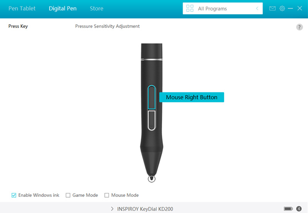Enable the Mouse Mode checkbox
The height and width of the screenshot is (213, 308).
pos(107,195)
